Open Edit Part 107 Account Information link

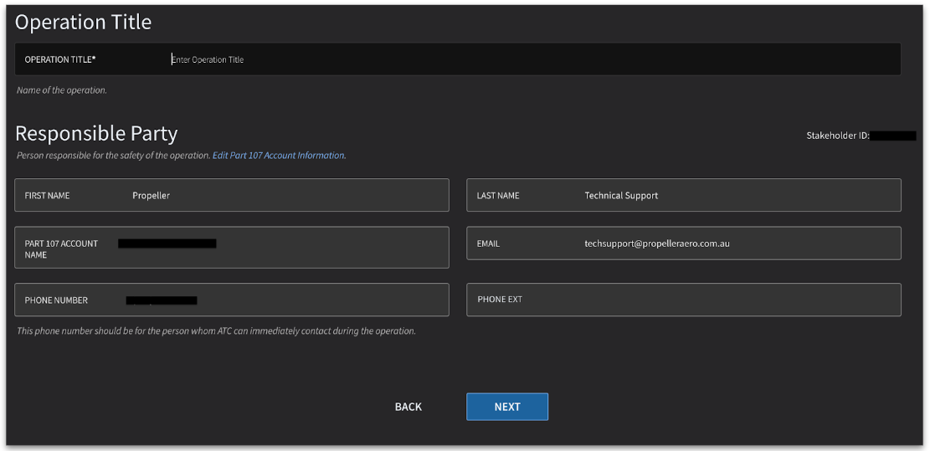[279, 156]
